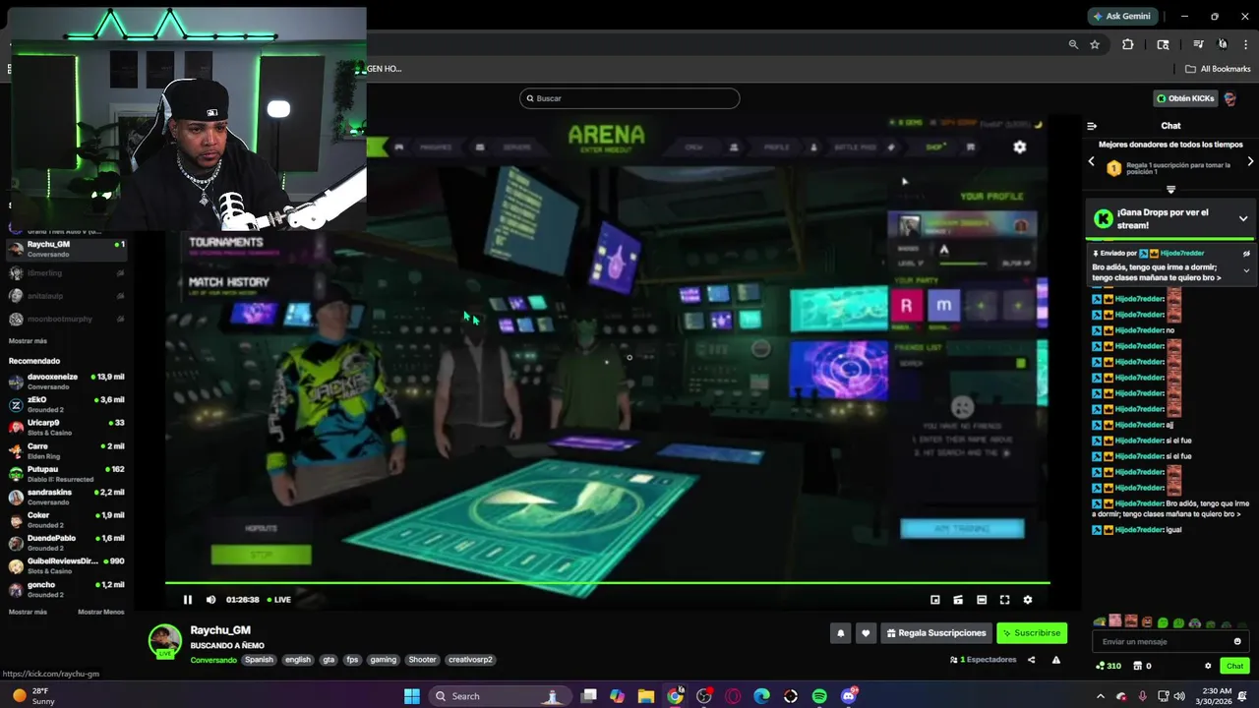Pause the stream video

point(188,600)
